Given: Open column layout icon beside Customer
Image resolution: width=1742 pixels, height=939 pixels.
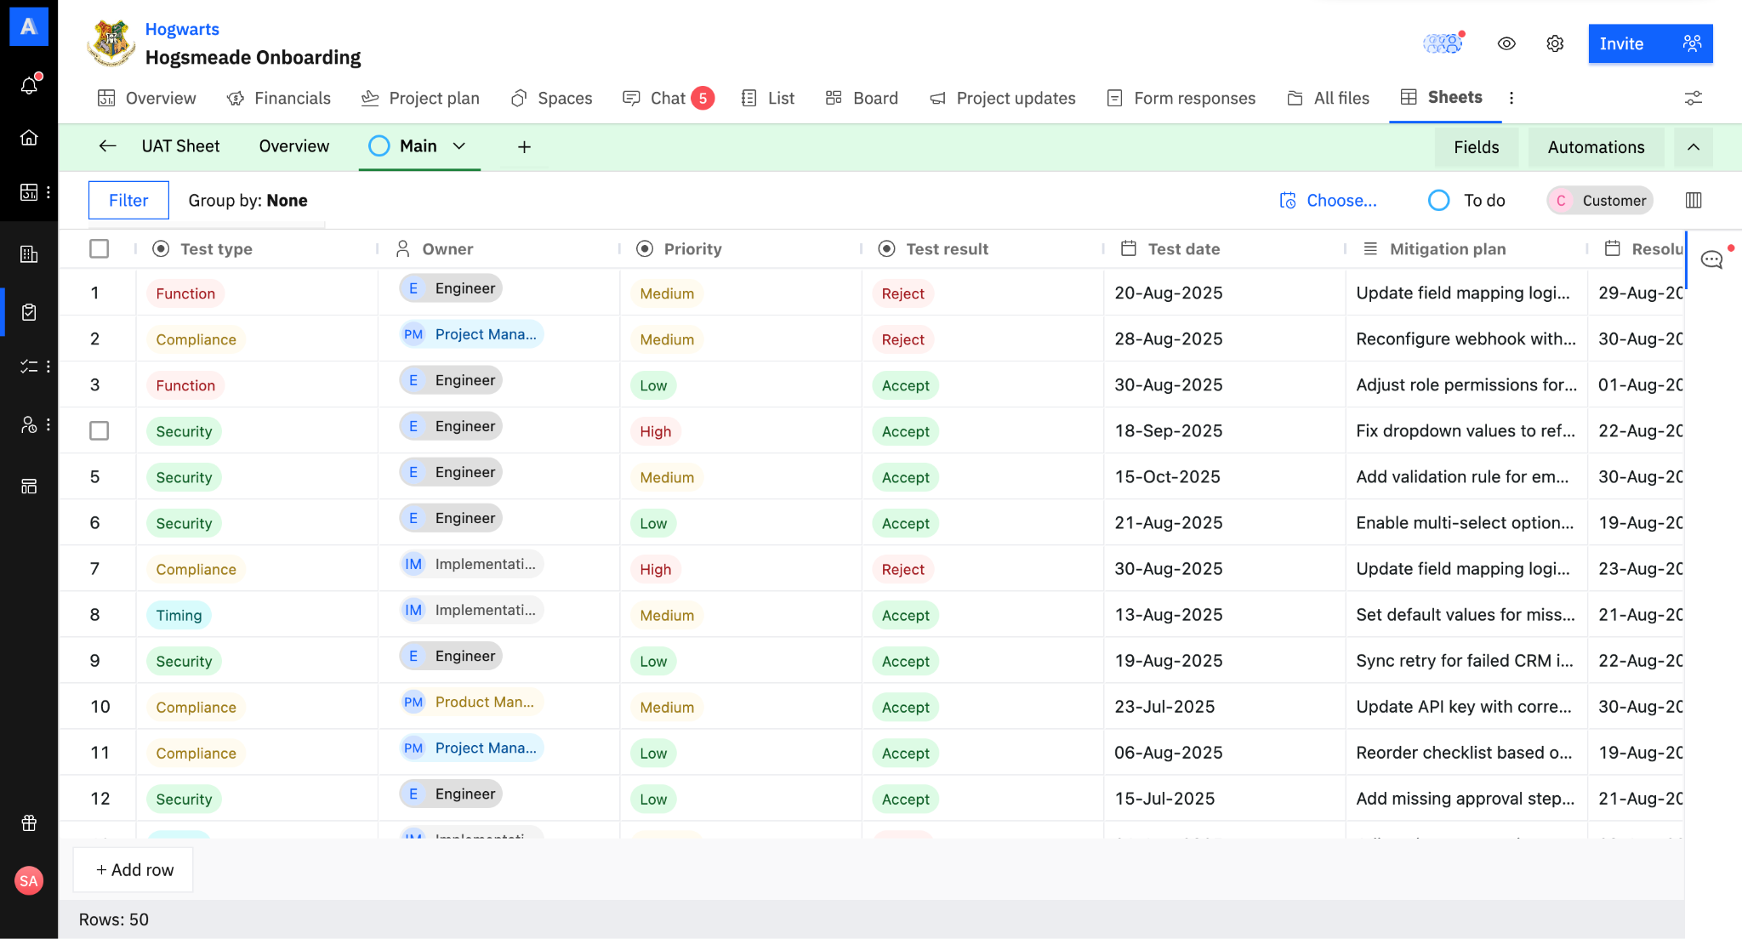Looking at the screenshot, I should [x=1694, y=201].
